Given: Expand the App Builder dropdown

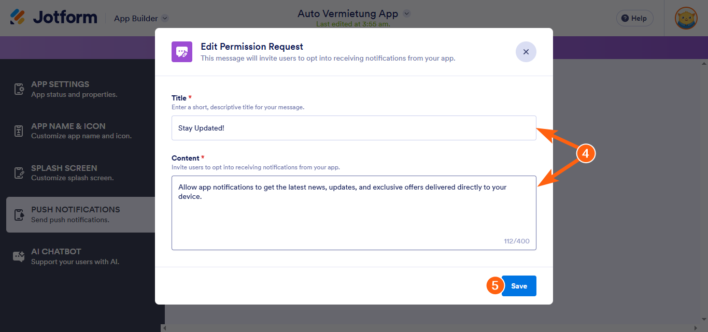Looking at the screenshot, I should (x=165, y=18).
